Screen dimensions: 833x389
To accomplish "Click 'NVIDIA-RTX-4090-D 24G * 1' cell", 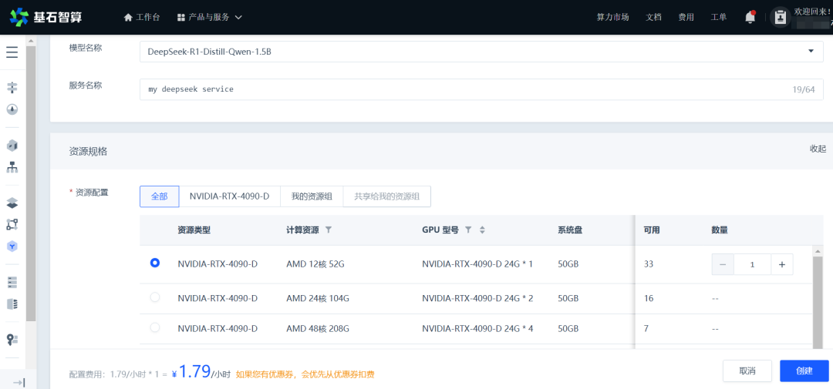I will [x=477, y=263].
